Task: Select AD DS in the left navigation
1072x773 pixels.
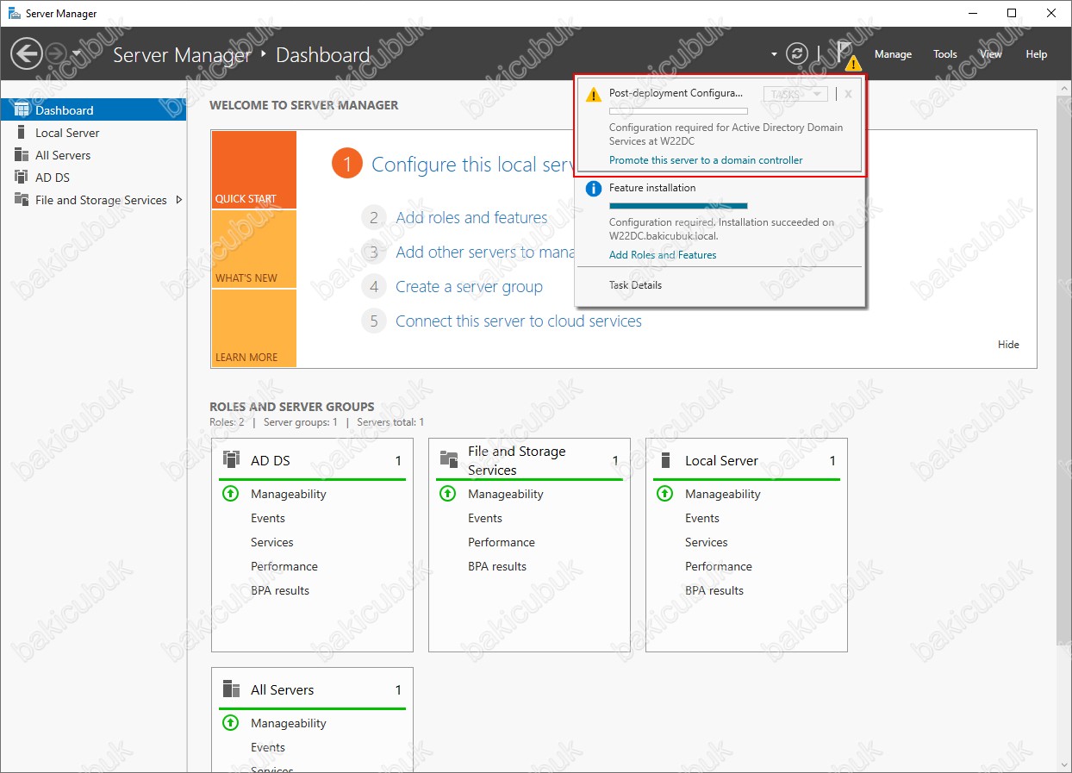Action: click(x=93, y=178)
